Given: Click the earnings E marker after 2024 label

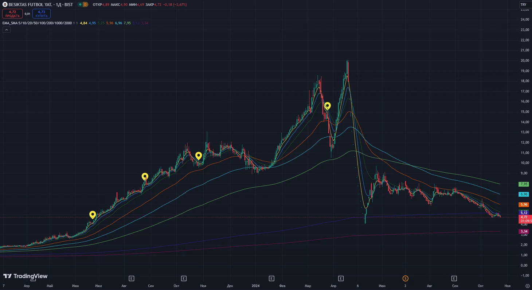Looking at the screenshot, I should pos(271,278).
